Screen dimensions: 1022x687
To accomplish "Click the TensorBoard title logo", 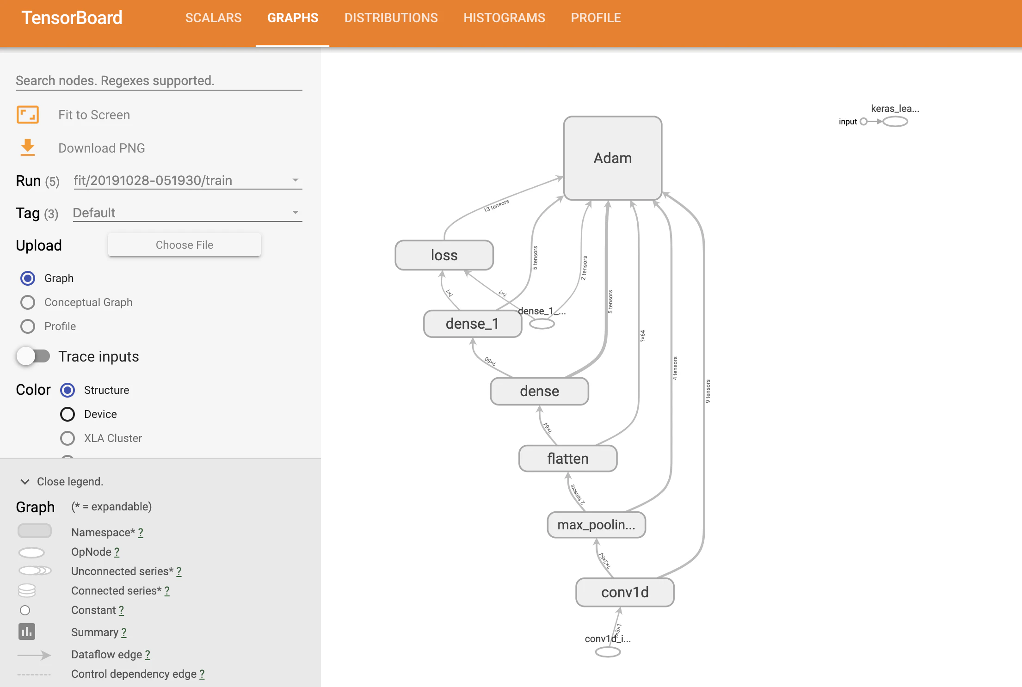I will tap(72, 18).
